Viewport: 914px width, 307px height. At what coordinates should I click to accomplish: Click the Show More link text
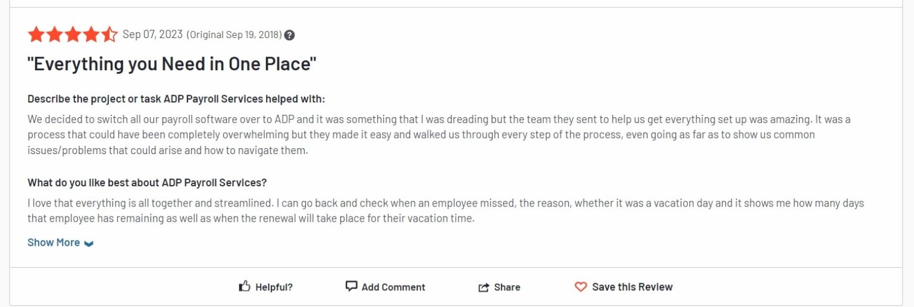[x=54, y=242]
